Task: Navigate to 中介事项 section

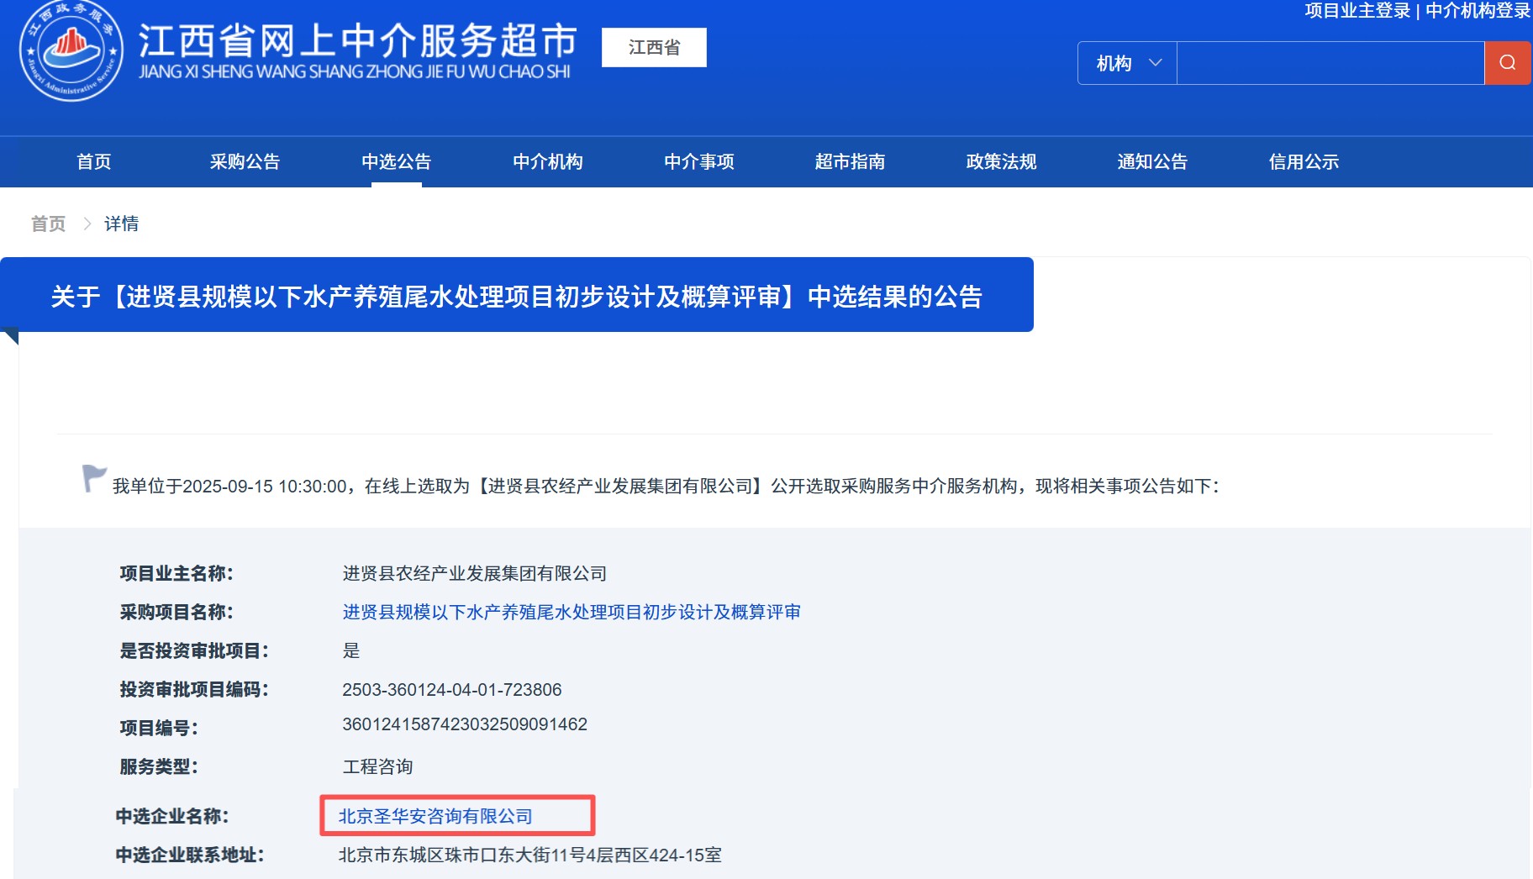Action: coord(698,161)
